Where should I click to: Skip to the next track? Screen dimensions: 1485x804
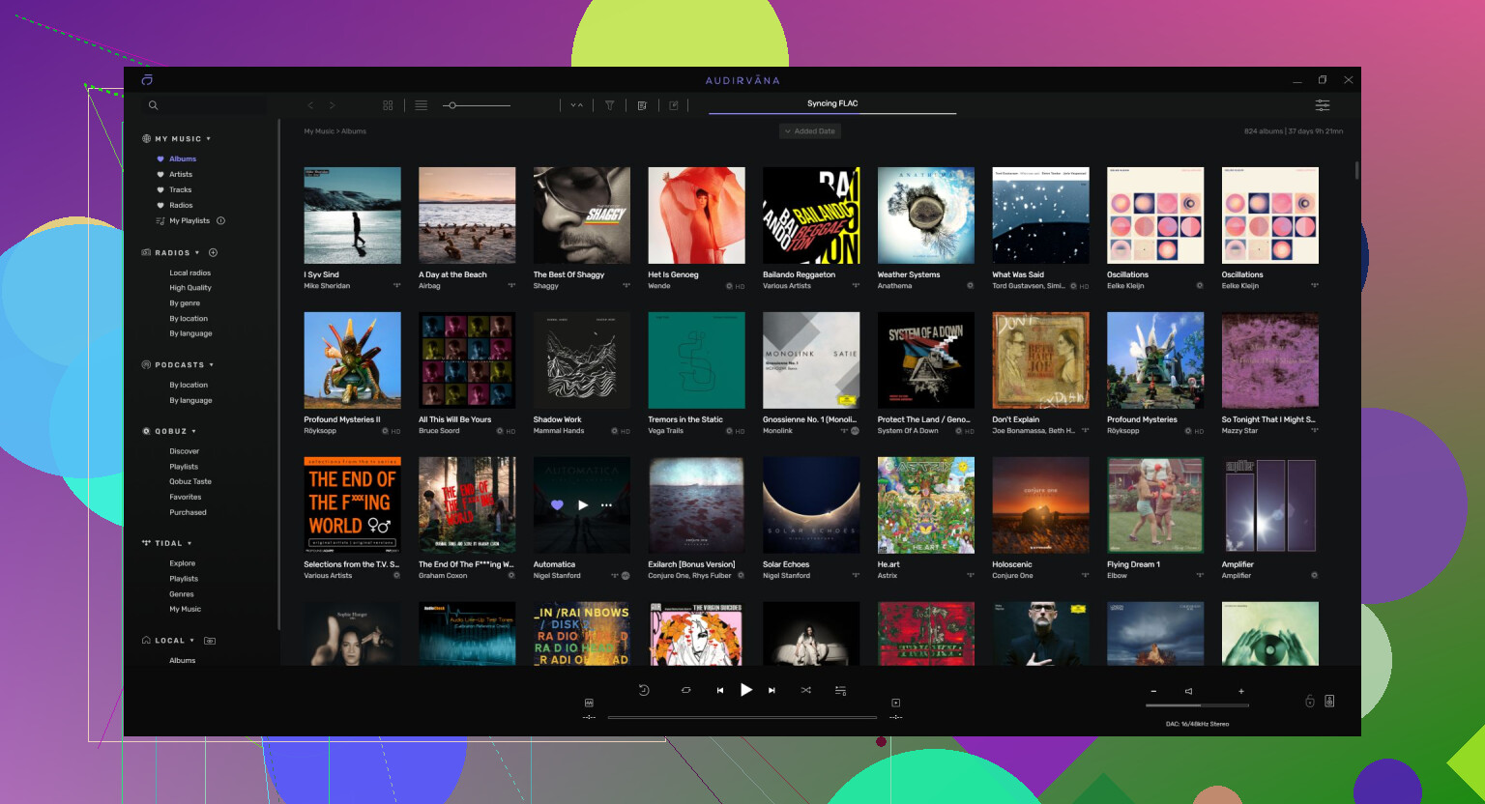tap(772, 691)
